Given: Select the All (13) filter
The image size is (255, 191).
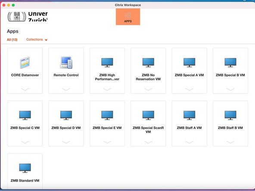Looking at the screenshot, I should (12, 40).
